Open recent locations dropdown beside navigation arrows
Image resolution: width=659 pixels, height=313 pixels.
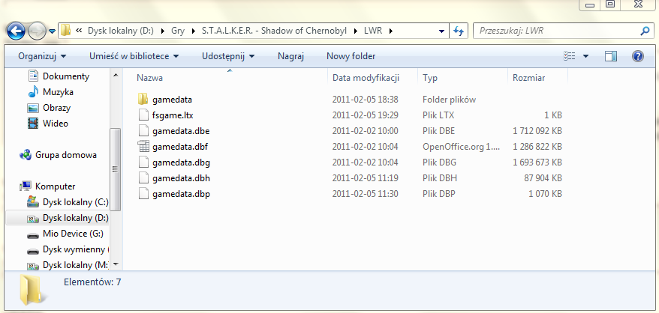pyautogui.click(x=52, y=31)
